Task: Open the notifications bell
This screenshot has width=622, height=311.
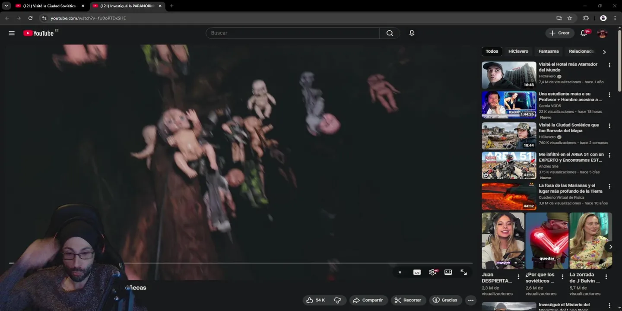Action: tap(584, 33)
